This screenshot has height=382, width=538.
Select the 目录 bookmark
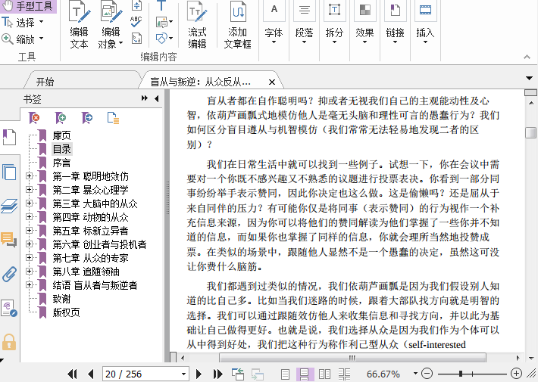[x=62, y=149]
